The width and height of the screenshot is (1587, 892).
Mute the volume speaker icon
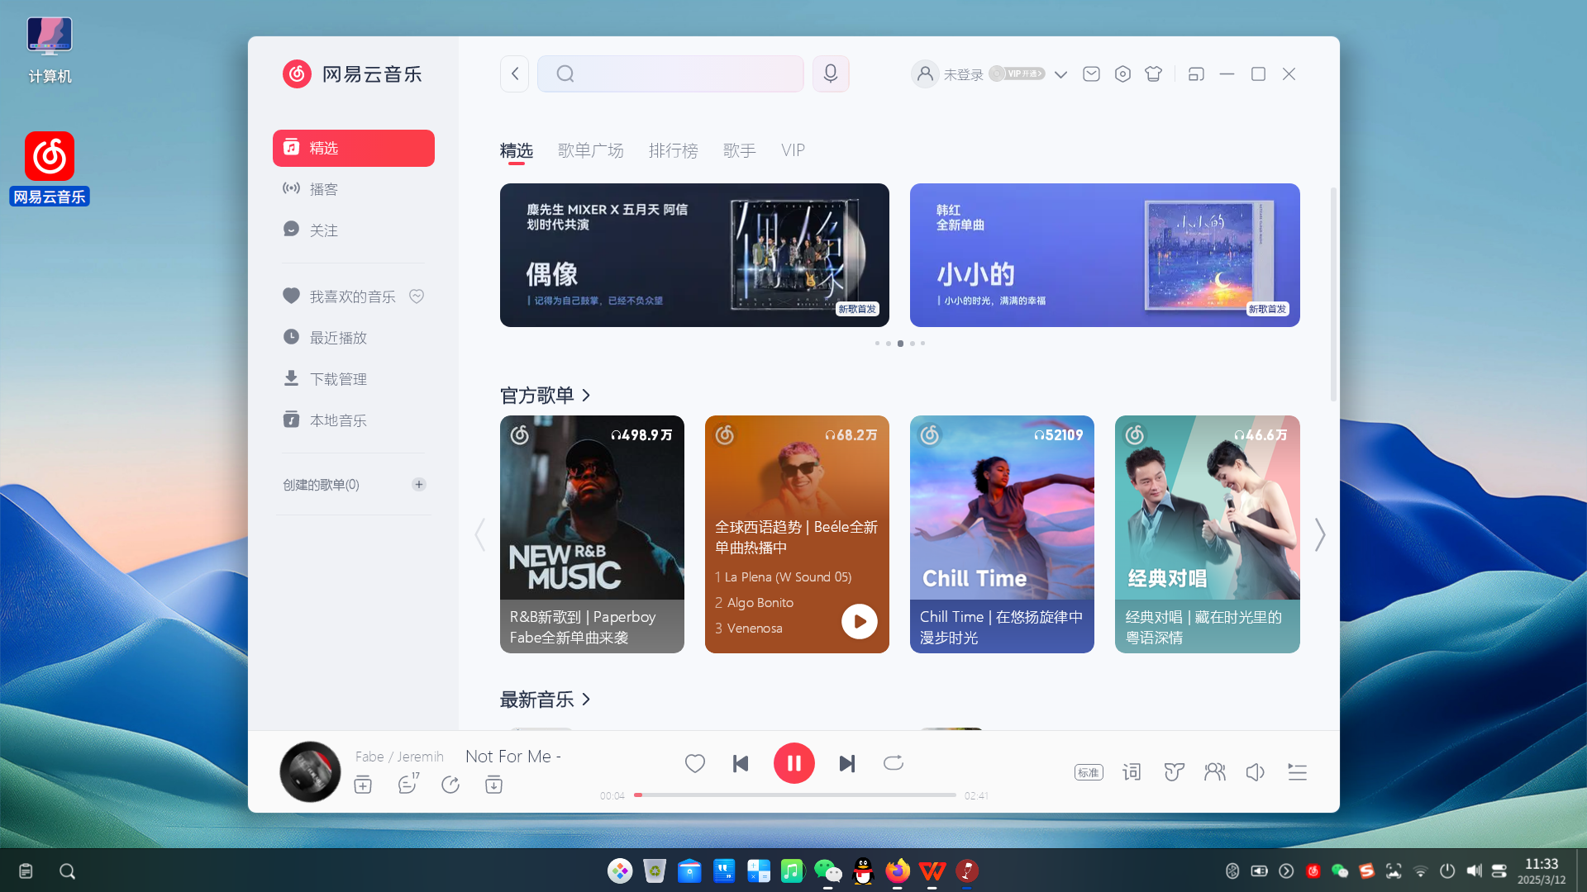(1256, 772)
